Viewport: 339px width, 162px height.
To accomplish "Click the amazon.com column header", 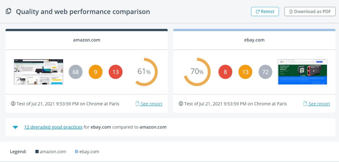I will click(86, 40).
